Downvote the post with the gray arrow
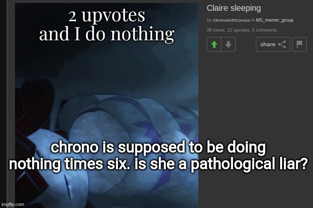Image resolution: width=313 pixels, height=208 pixels. 228,44
